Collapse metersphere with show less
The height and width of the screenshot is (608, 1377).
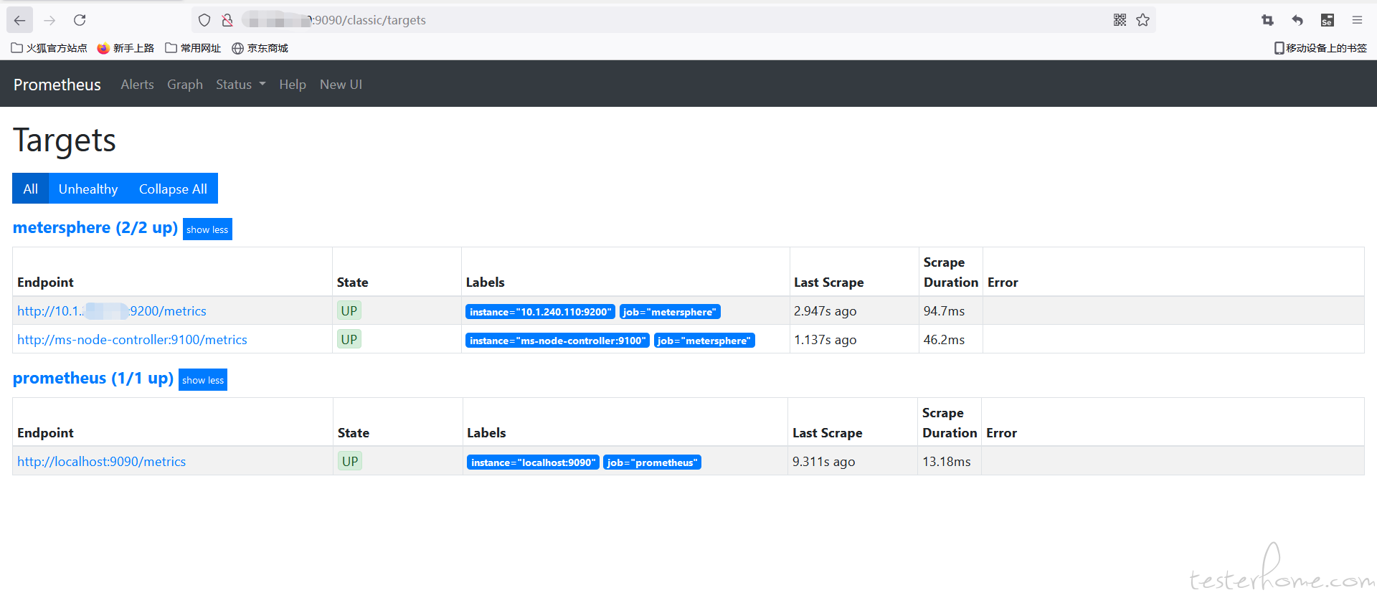pyautogui.click(x=207, y=229)
